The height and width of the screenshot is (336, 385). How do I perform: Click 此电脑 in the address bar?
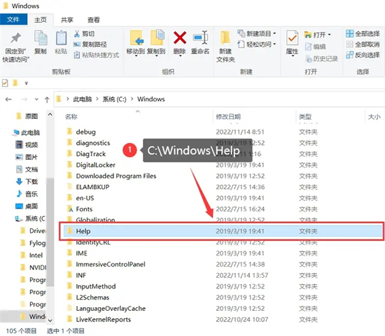83,99
